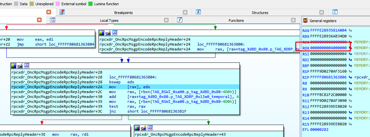Image resolution: width=370 pixels, height=137 pixels.
Task: Click the Functions tab icon
Action: coord(180,20)
